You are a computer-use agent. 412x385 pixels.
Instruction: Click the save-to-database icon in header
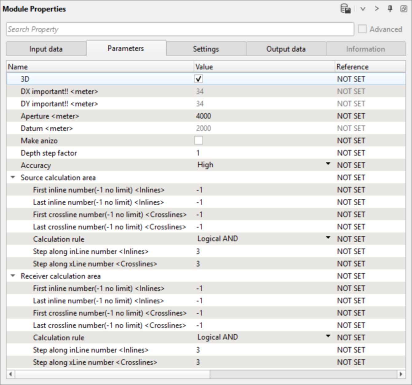click(346, 9)
